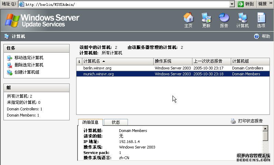Click the i info column header

[79, 61]
